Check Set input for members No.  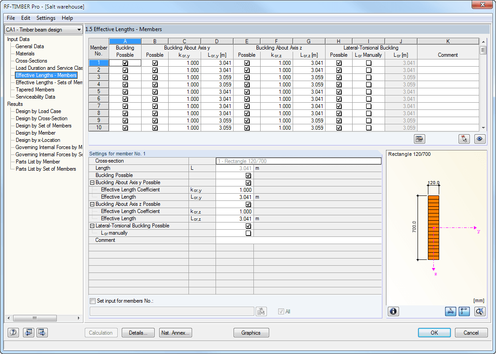(x=93, y=301)
